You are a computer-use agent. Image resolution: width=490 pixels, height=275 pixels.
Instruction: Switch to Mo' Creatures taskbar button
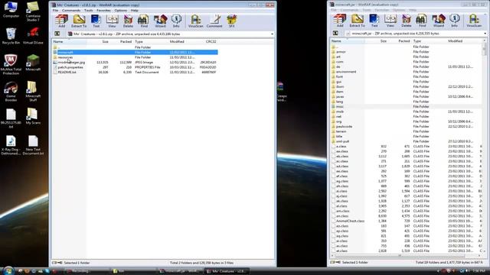227,271
